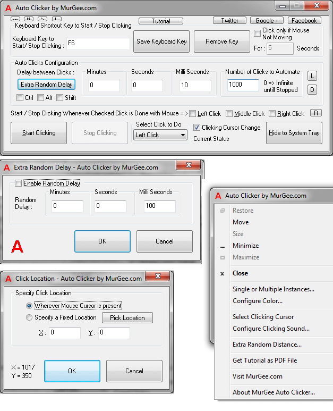Click the keyboard key field showing F6

[x=98, y=44]
